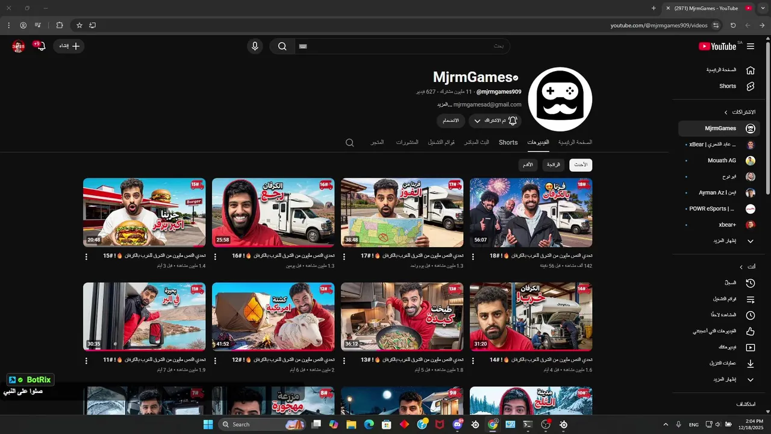Open options menu for video #12
771x434 pixels.
215,360
